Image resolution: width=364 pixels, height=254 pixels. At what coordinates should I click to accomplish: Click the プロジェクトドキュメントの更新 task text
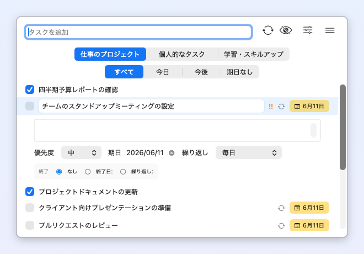click(x=88, y=192)
